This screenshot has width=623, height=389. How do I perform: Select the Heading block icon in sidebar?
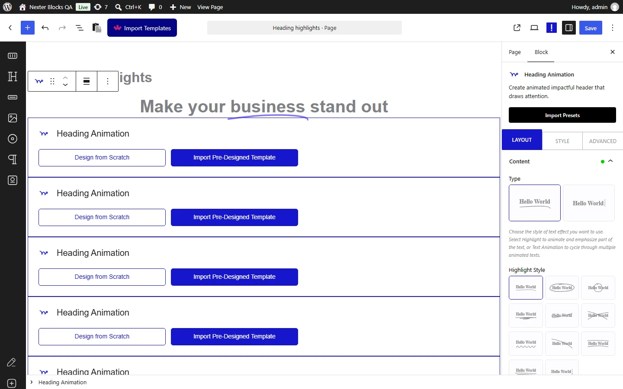coord(13,77)
